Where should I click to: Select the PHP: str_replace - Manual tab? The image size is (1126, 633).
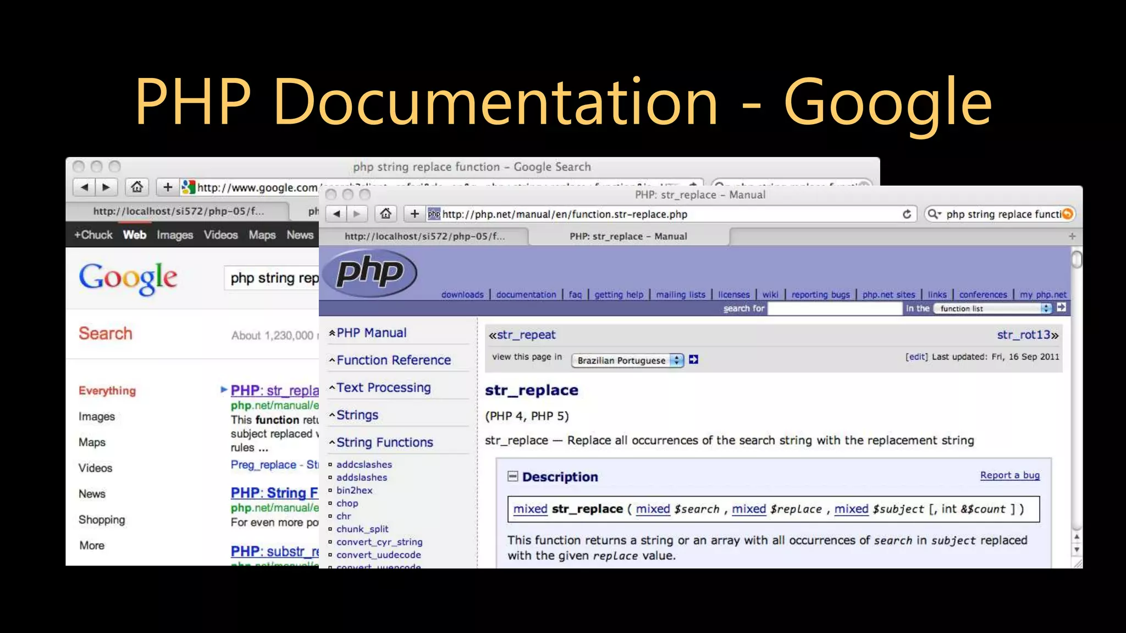[x=628, y=236]
